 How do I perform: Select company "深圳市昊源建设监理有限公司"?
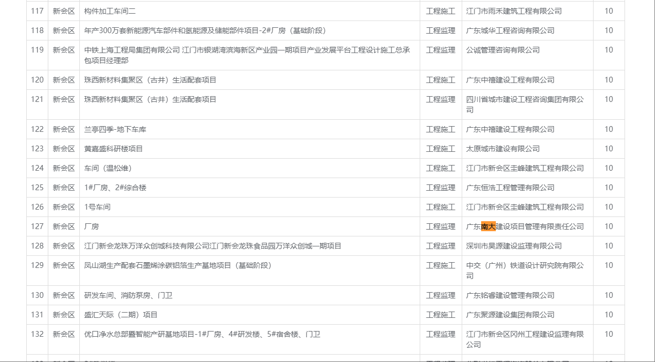point(514,246)
